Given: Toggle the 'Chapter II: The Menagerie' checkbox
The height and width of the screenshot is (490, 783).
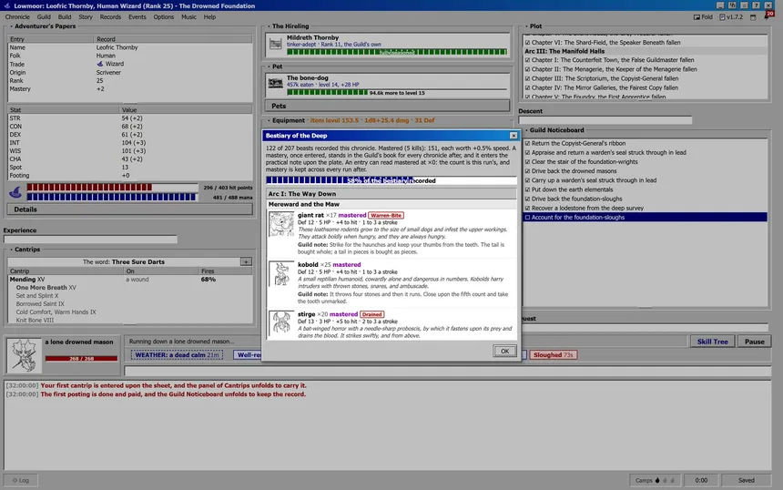Looking at the screenshot, I should pos(527,69).
